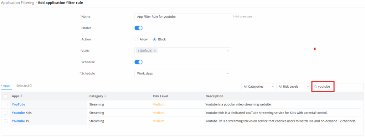Check the YouTube app row
Image resolution: width=365 pixels, height=137 pixels.
pos(6,105)
